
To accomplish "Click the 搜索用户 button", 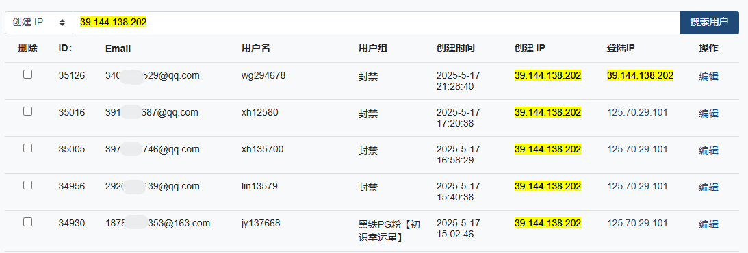I will coord(709,23).
